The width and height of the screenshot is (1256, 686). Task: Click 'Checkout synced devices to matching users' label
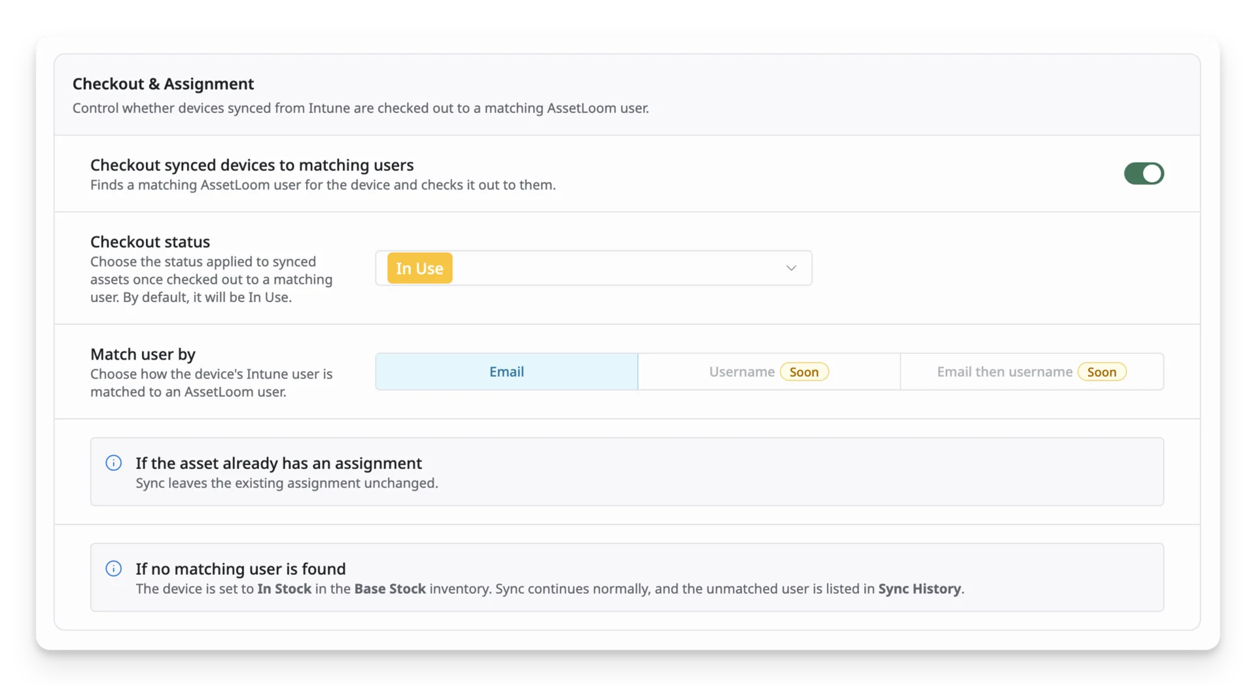click(x=252, y=165)
